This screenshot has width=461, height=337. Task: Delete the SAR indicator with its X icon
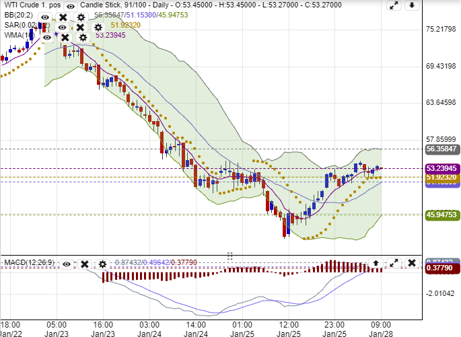(80, 28)
